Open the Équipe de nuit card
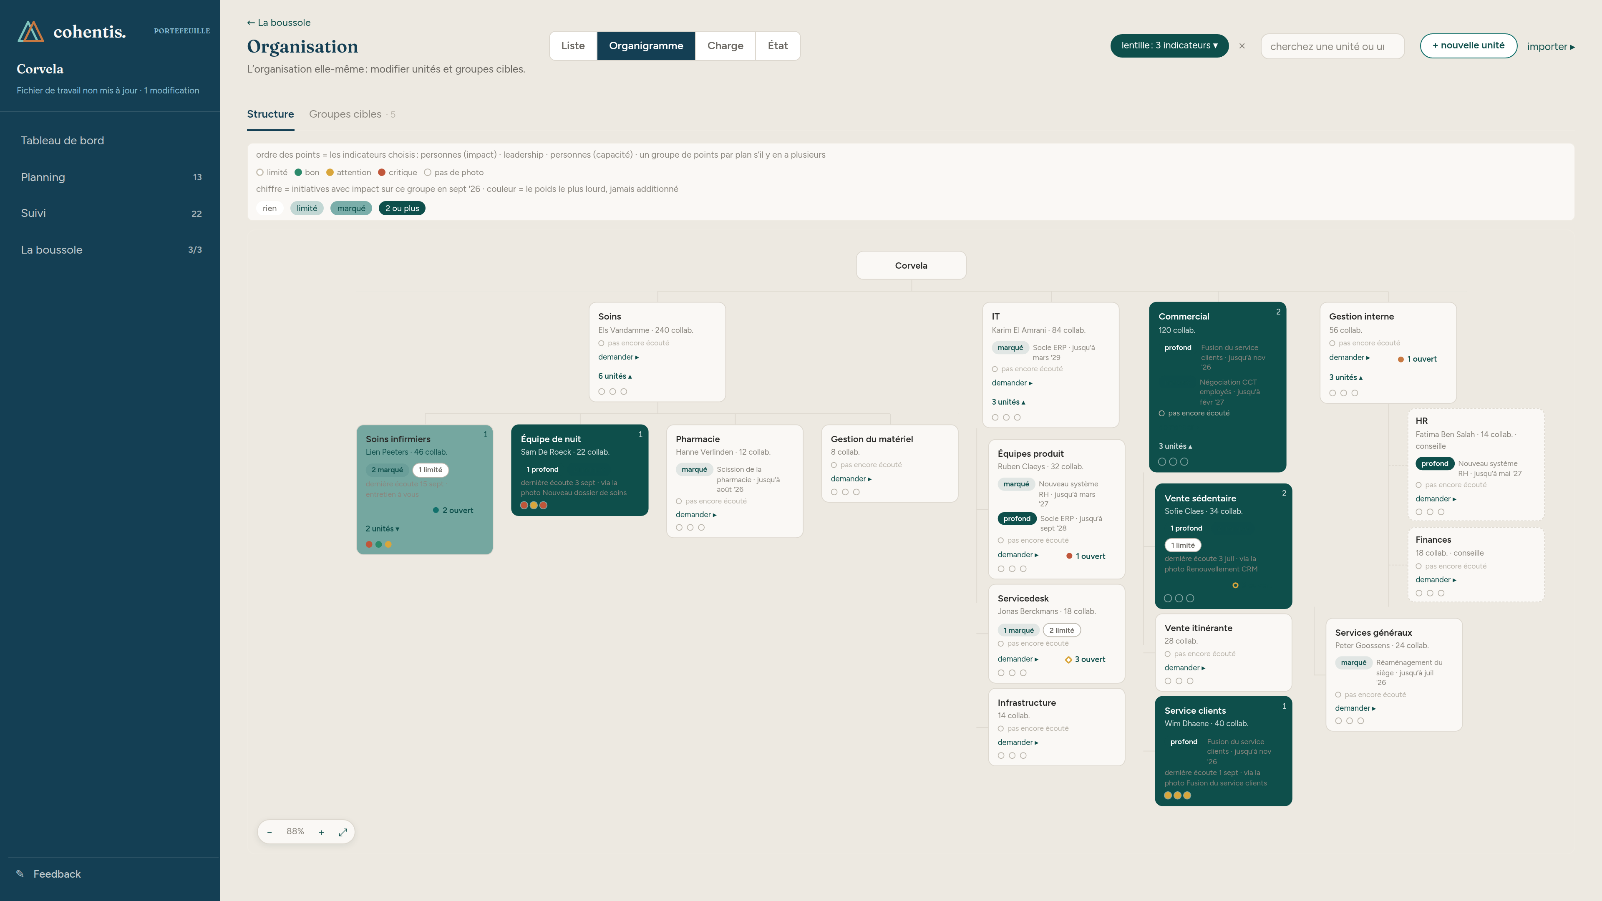The image size is (1602, 901). point(579,470)
